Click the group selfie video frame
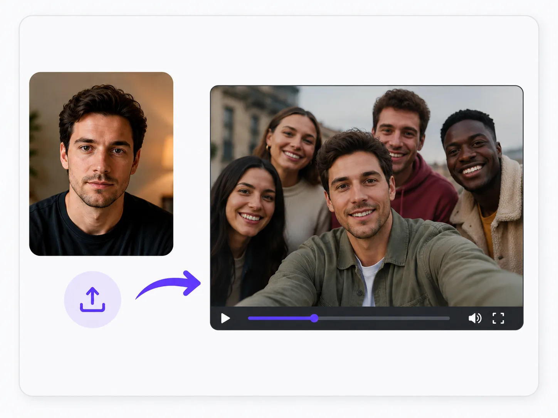The width and height of the screenshot is (558, 418). (367, 196)
